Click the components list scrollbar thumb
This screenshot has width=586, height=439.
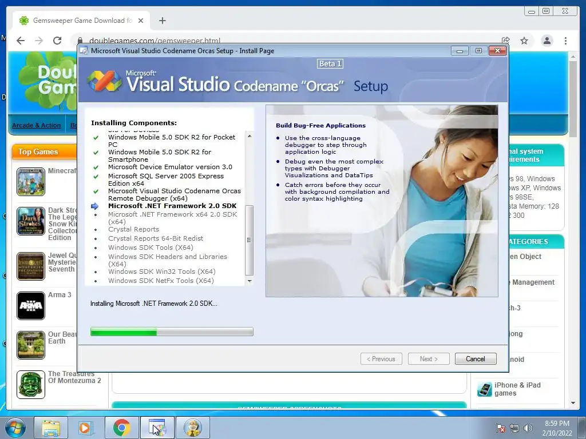coord(250,240)
